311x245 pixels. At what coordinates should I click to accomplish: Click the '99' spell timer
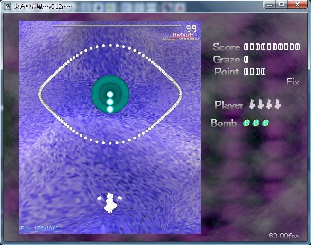coord(192,29)
